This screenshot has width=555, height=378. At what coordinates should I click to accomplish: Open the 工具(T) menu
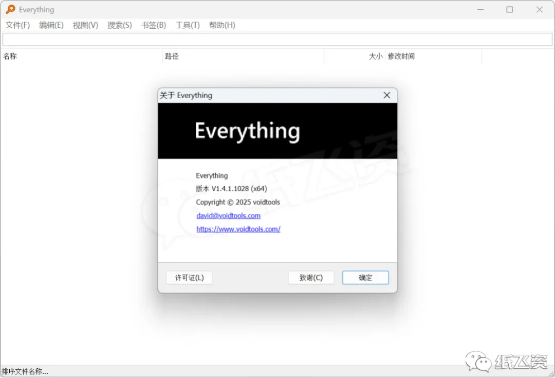pos(188,25)
